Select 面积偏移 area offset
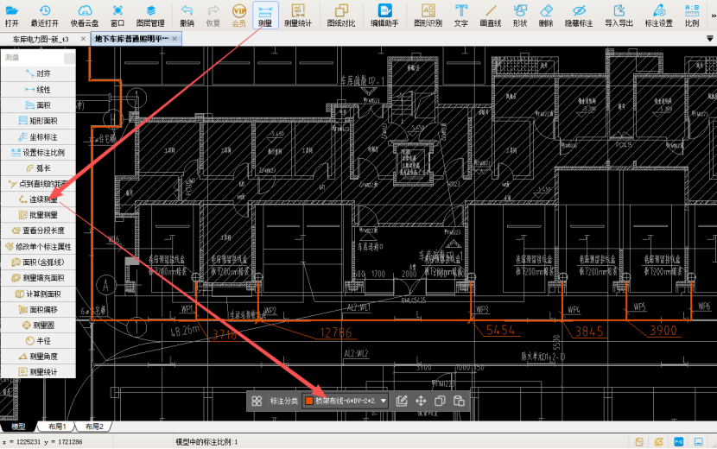 [38, 309]
